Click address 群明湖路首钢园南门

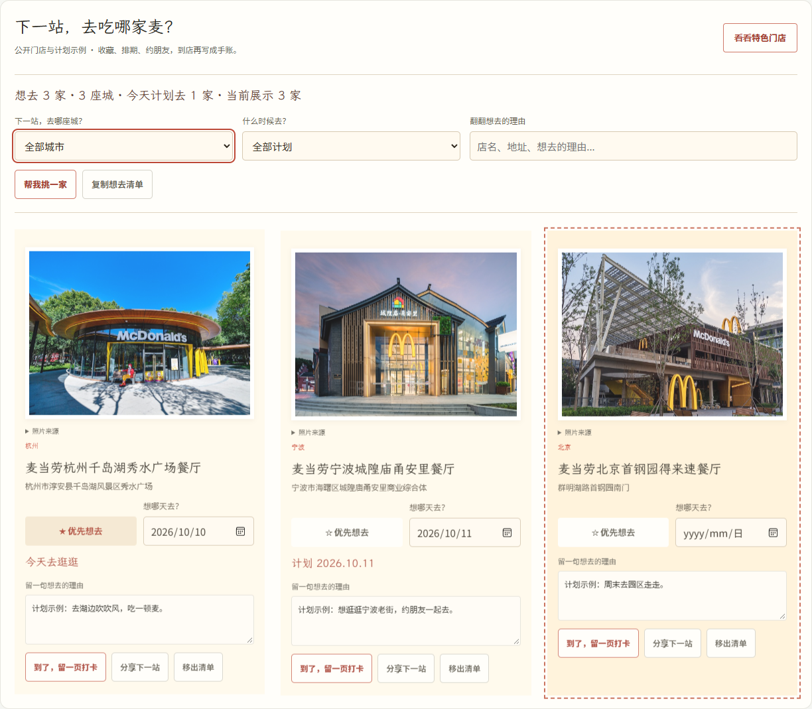point(594,487)
